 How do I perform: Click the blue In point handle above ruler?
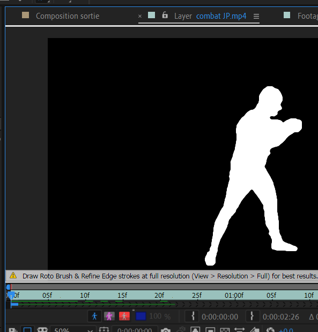[x=8, y=287]
